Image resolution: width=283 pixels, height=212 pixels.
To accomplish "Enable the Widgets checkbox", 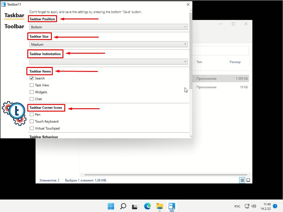I will [32, 92].
